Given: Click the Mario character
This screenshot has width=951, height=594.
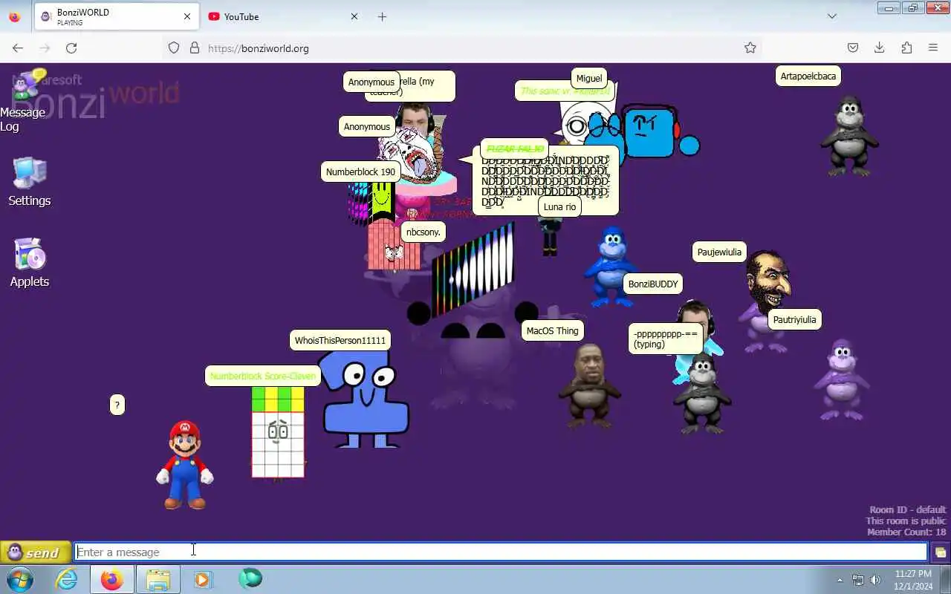Looking at the screenshot, I should click(x=185, y=465).
